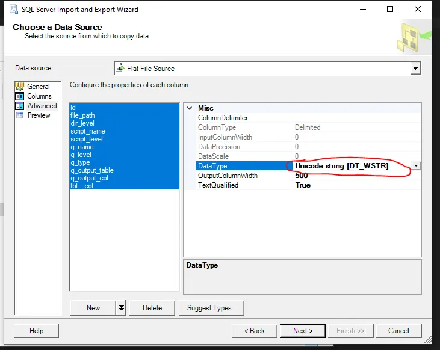Click the TextQualified value True
Screen dimensions: 440x350
click(303, 185)
